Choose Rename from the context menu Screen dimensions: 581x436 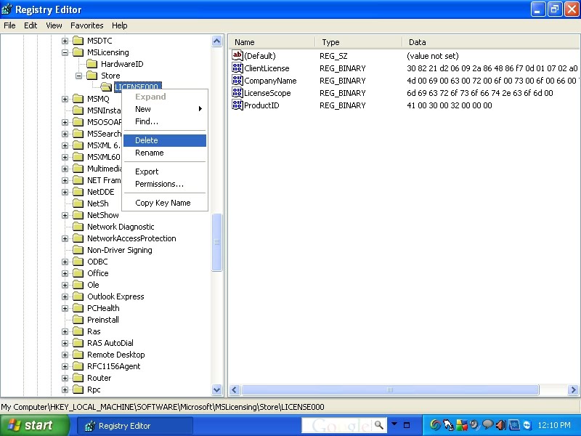coord(165,153)
